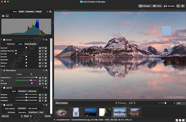Image resolution: width=186 pixels, height=122 pixels.
Task: Zoom out with the minus icon
Action: [159, 103]
